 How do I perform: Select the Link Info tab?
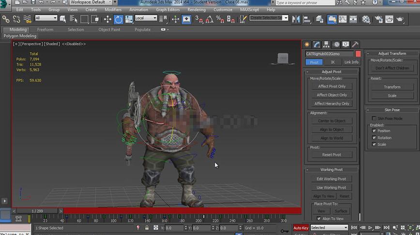pyautogui.click(x=351, y=62)
